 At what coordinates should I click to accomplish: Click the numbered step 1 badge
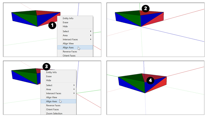(52, 25)
